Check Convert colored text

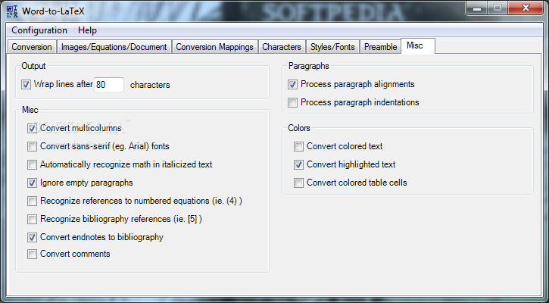tap(298, 146)
